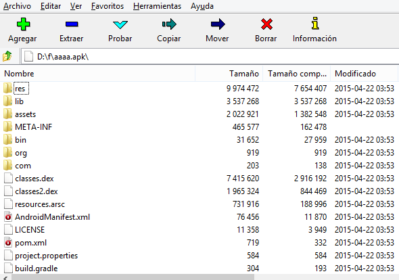Open the Favoritos menu
Viewport: 399px width, 280px height.
click(x=108, y=6)
